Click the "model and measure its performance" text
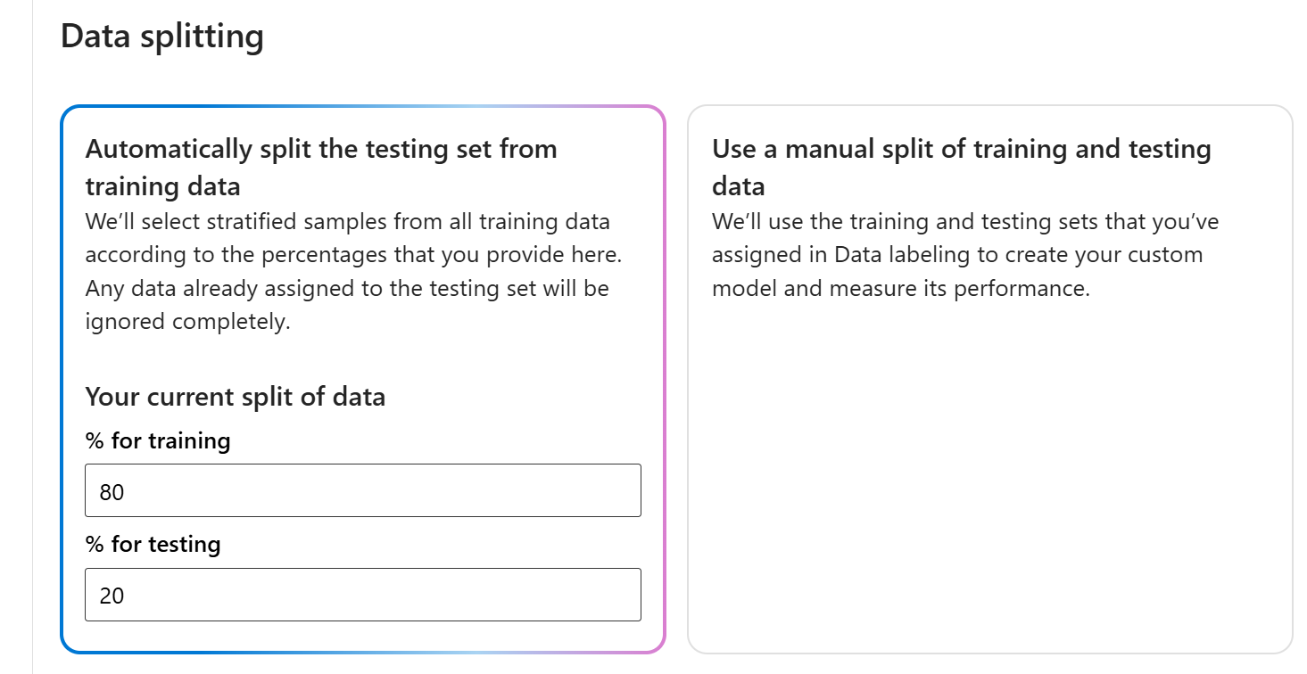 click(x=900, y=289)
